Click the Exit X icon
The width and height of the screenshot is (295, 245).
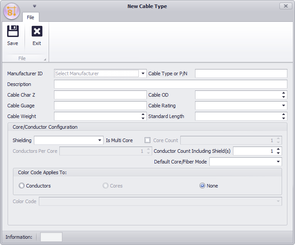pos(37,31)
